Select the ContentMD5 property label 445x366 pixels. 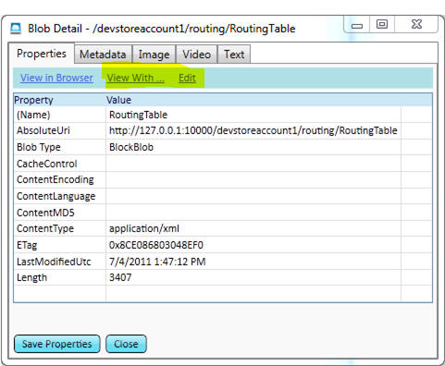[x=45, y=213]
